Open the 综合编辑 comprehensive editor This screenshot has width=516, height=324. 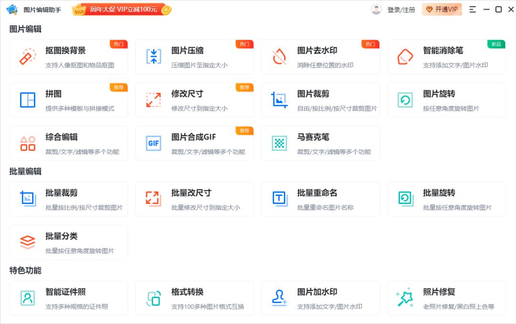68,143
